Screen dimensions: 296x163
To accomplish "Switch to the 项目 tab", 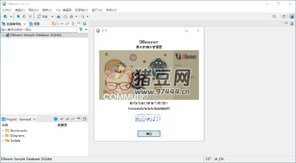I will coord(35,24).
